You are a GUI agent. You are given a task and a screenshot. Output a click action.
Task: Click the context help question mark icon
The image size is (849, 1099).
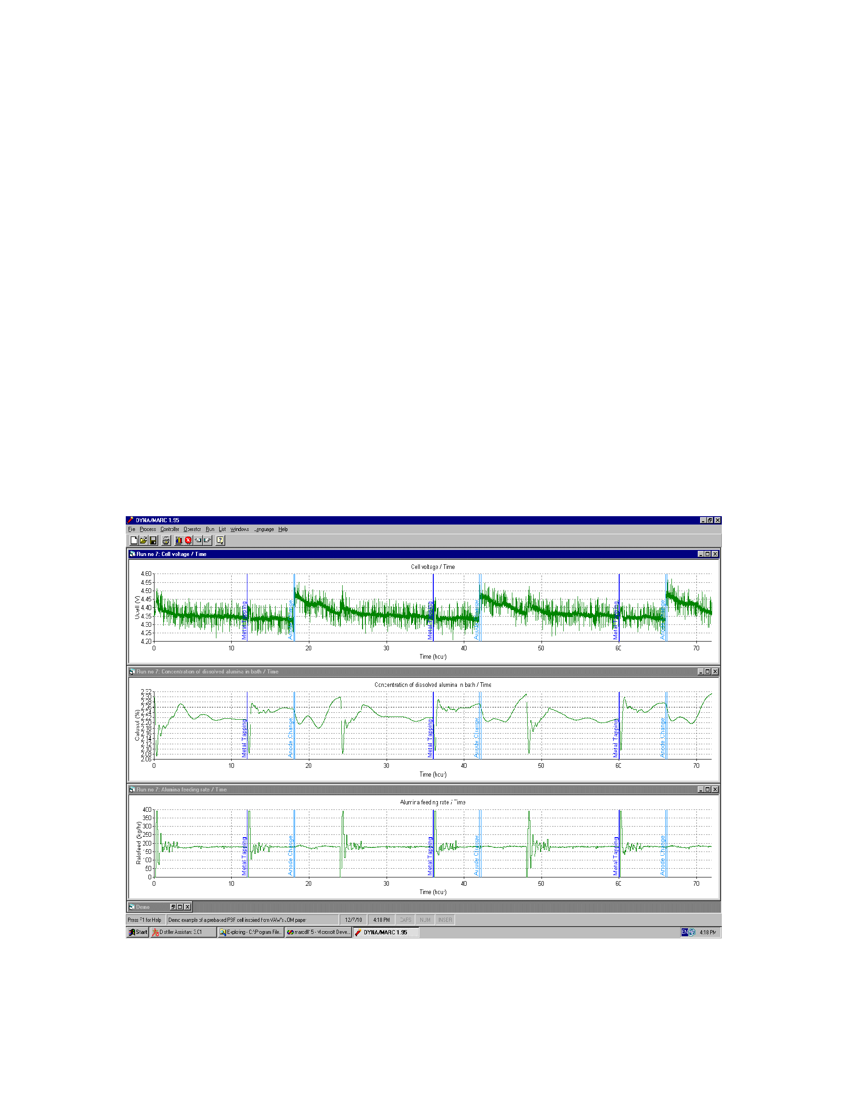tap(220, 540)
